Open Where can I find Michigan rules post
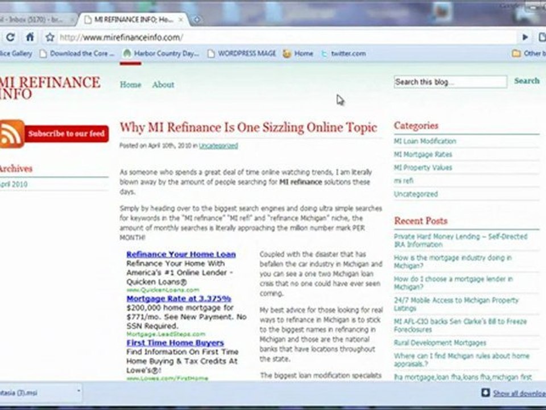The width and height of the screenshot is (546, 410). click(462, 360)
